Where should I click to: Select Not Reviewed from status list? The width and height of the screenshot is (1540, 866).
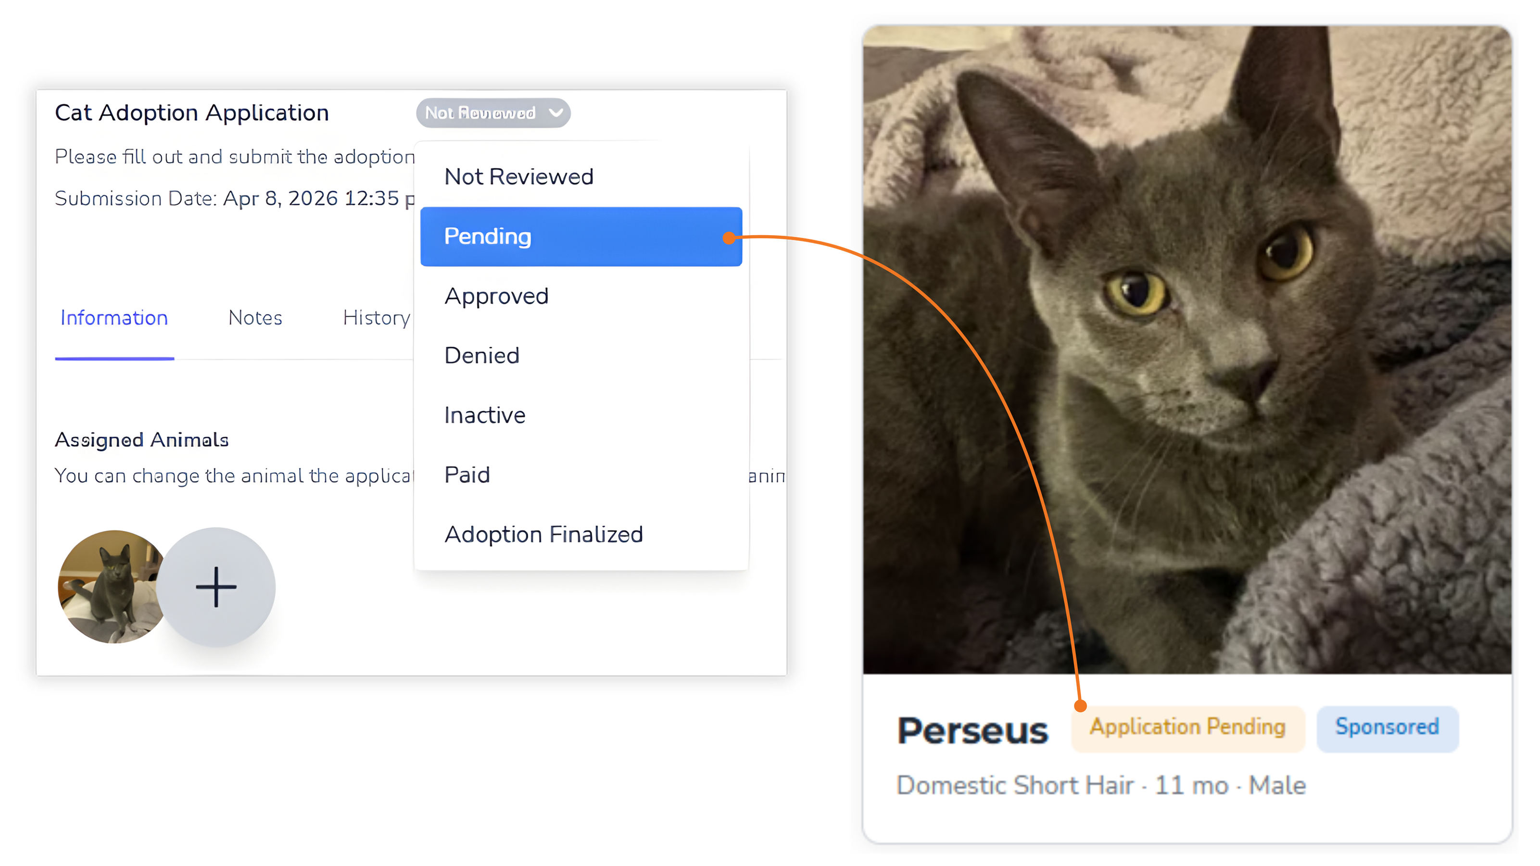click(x=519, y=177)
